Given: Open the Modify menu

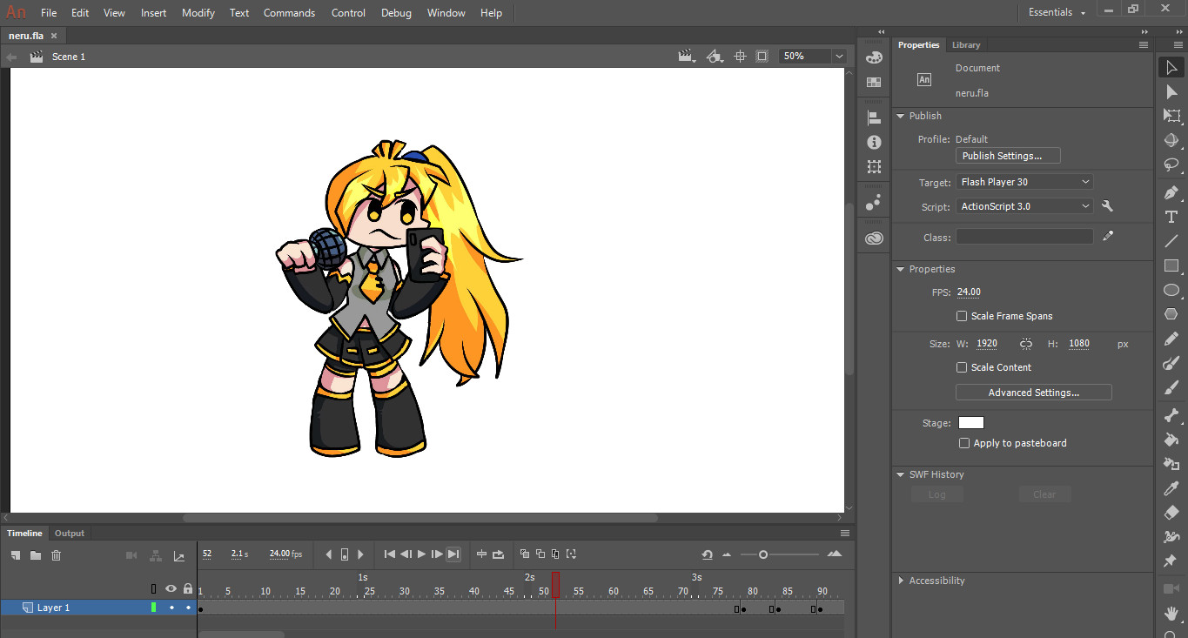Looking at the screenshot, I should 198,13.
